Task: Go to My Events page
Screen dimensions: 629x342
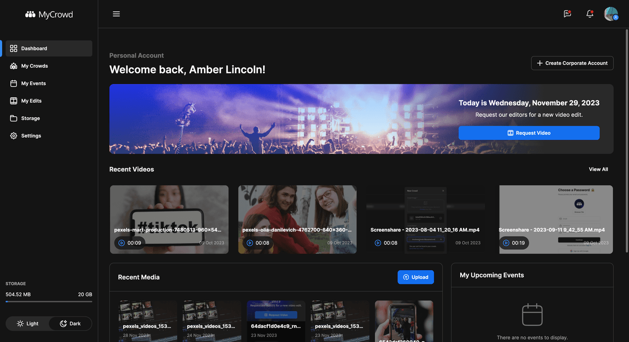Action: coord(34,83)
